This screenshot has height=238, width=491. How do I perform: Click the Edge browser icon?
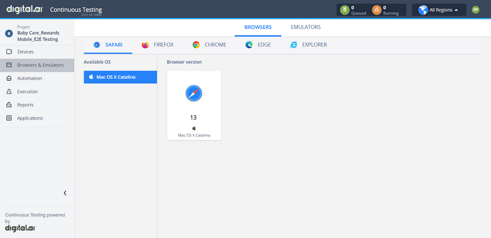pos(249,45)
